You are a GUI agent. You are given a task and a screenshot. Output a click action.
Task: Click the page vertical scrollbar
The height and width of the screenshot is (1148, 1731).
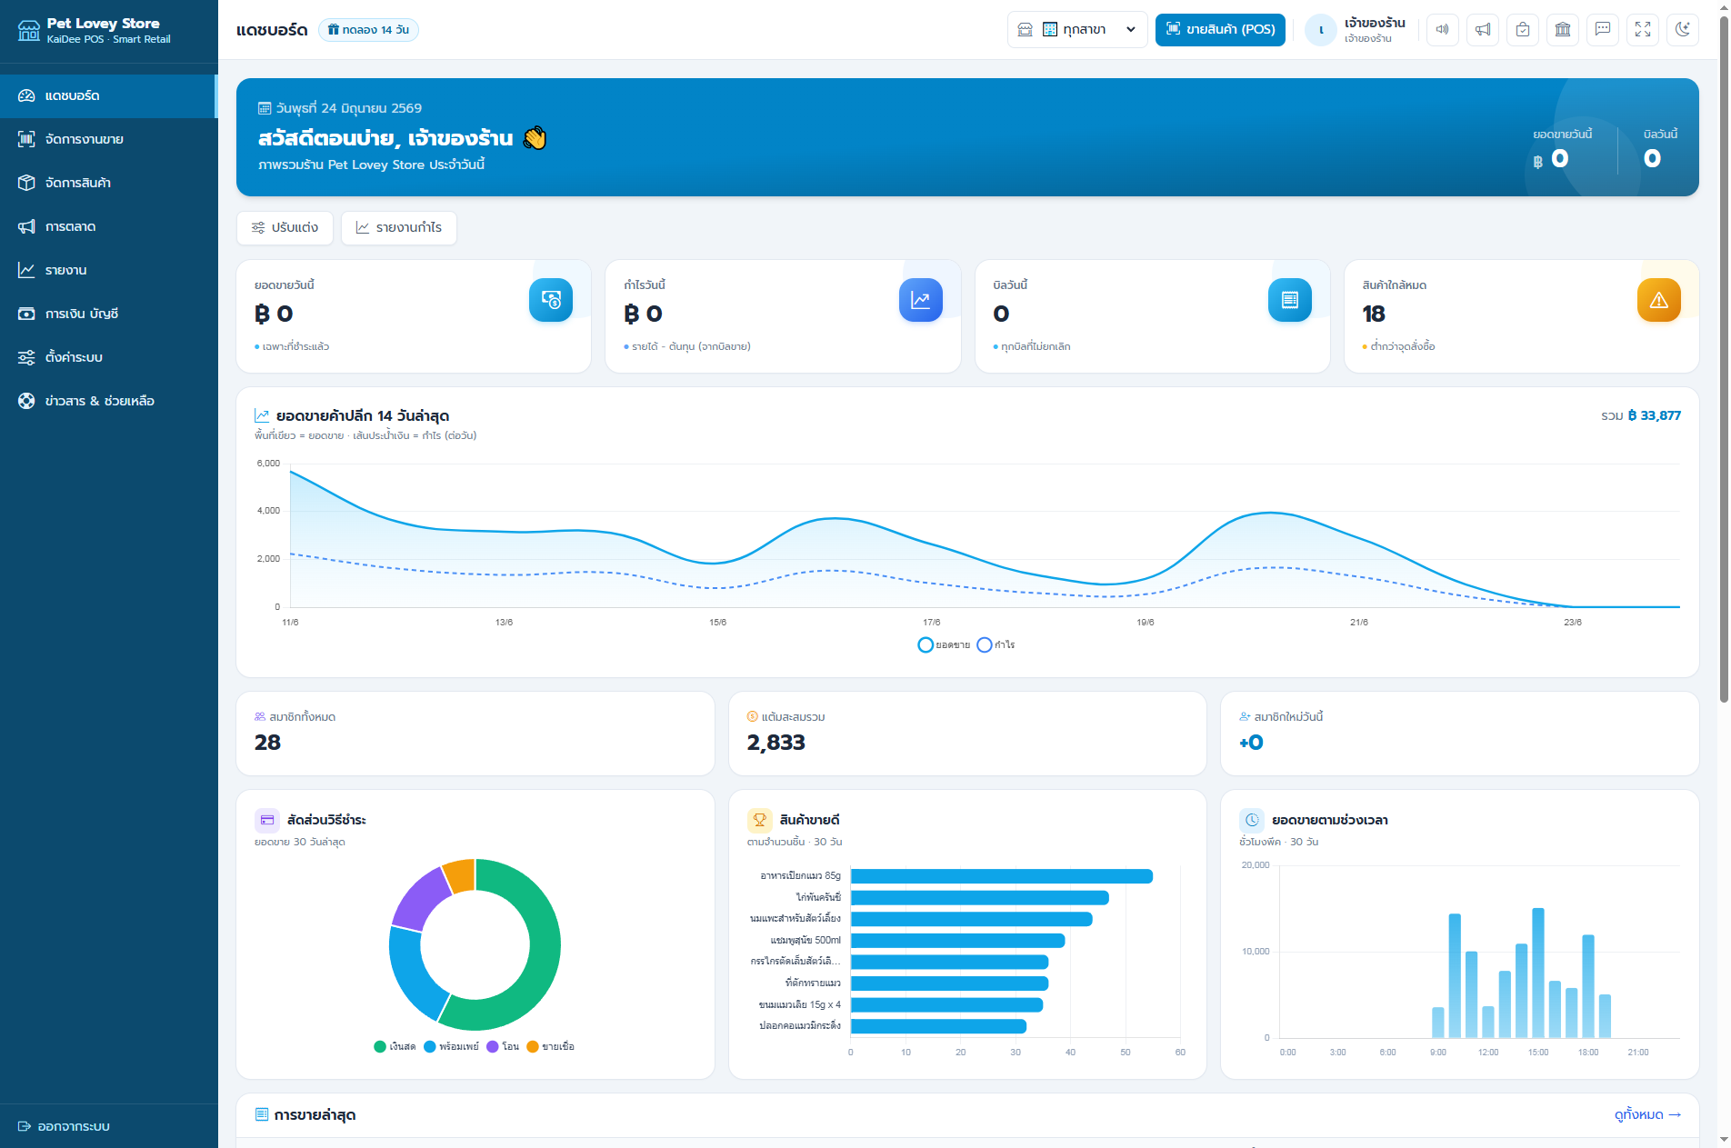[1724, 364]
